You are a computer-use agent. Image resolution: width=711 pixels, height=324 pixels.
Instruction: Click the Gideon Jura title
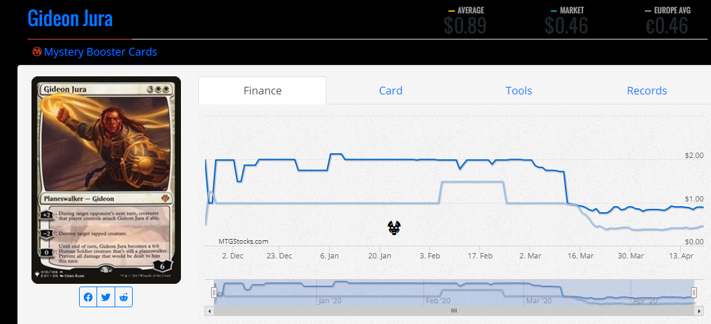(70, 19)
